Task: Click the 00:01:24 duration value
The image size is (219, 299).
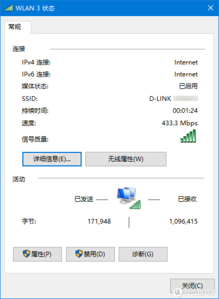Action: (x=185, y=111)
